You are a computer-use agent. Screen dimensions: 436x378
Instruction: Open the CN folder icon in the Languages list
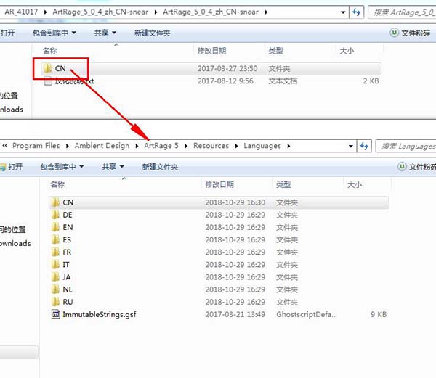pyautogui.click(x=54, y=202)
